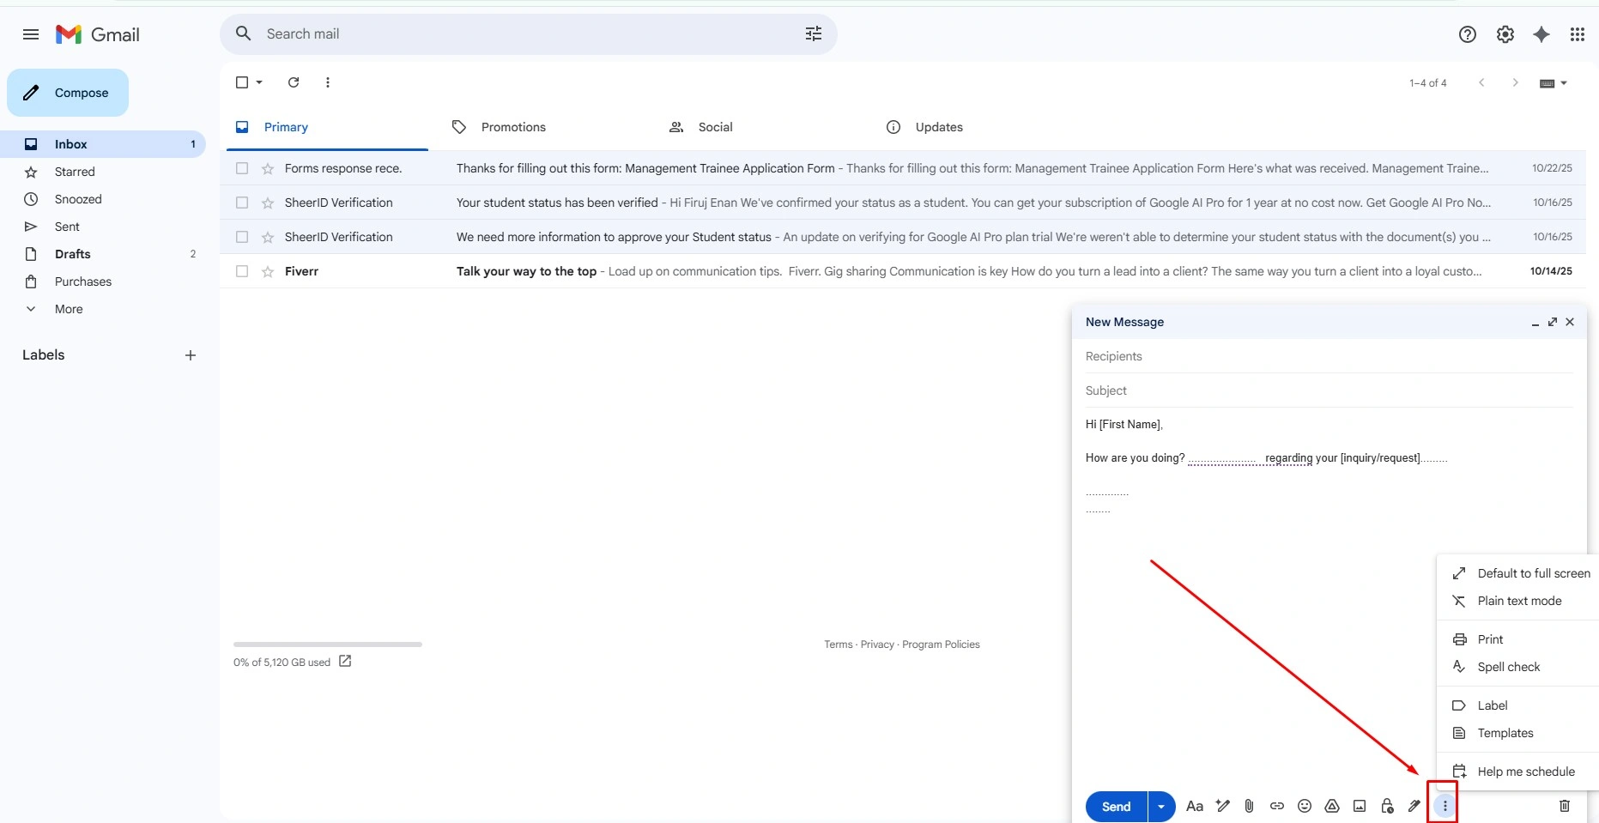Refresh the inbox
Viewport: 1599px width, 823px height.
point(294,82)
